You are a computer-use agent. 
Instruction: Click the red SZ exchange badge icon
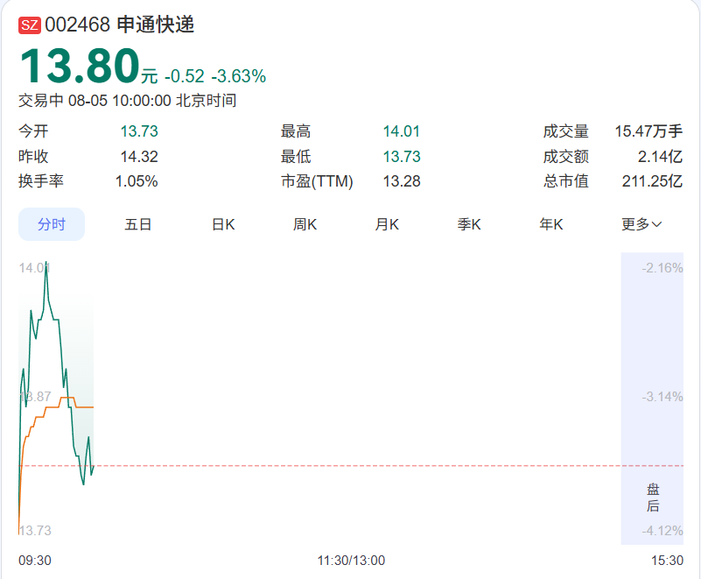[x=30, y=25]
